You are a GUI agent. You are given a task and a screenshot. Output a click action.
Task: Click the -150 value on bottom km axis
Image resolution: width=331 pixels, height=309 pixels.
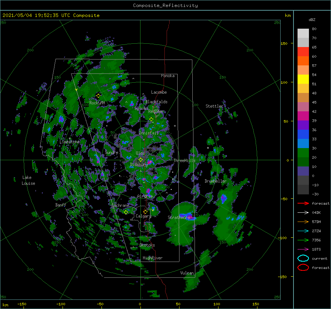[x=22, y=304]
